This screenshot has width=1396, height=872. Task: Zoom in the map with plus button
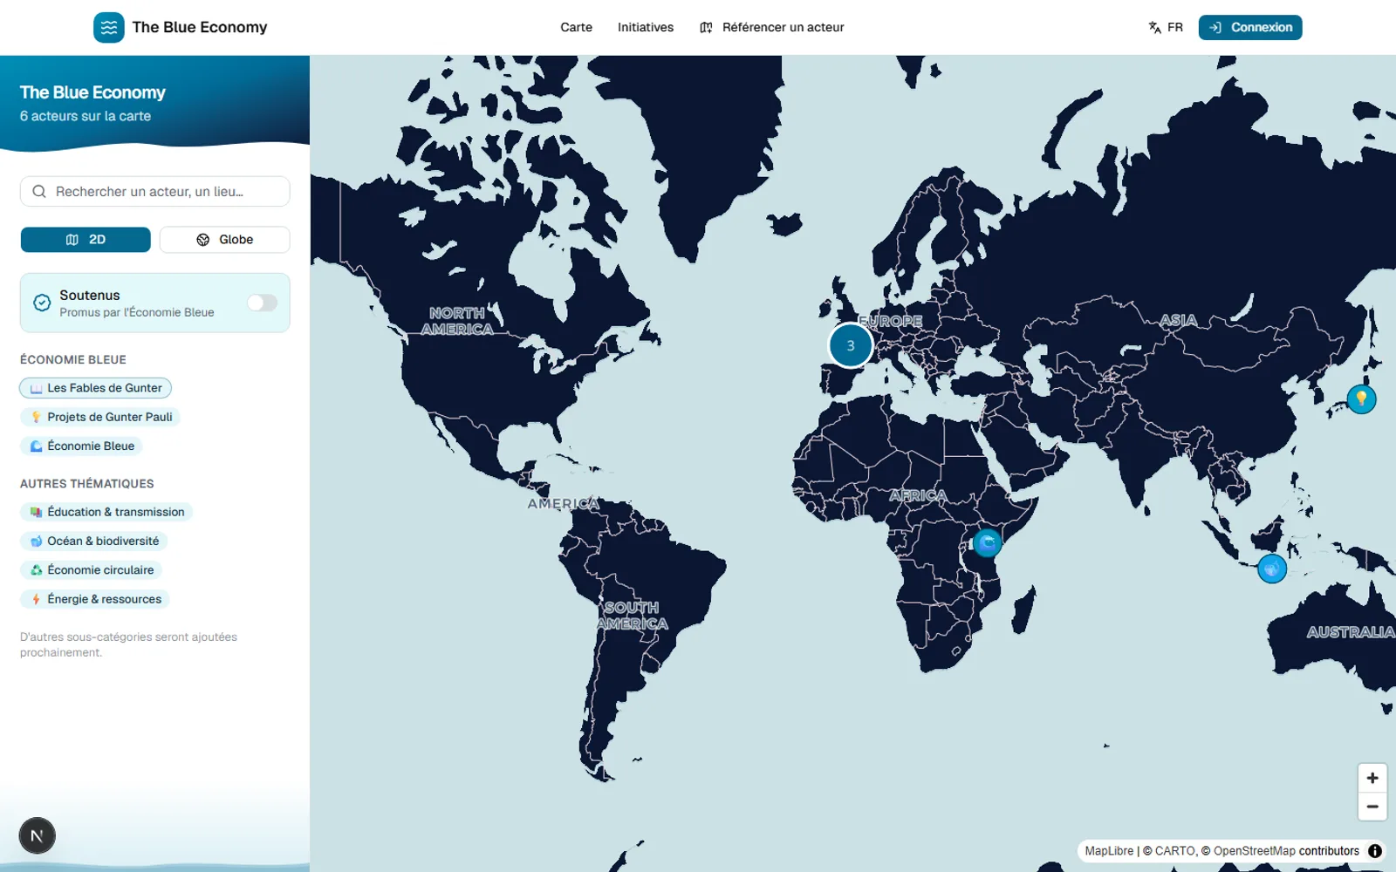point(1372,778)
